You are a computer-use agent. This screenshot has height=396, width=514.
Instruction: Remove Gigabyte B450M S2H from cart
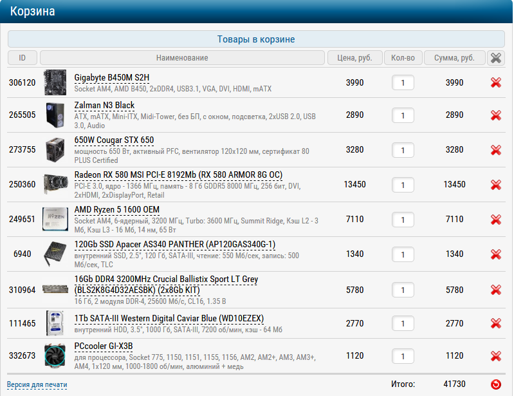[495, 82]
